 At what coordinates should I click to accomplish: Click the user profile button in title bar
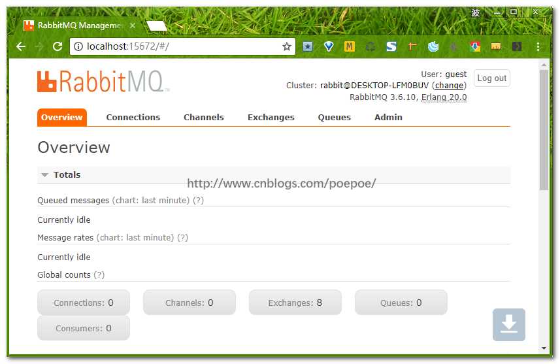[x=476, y=13]
